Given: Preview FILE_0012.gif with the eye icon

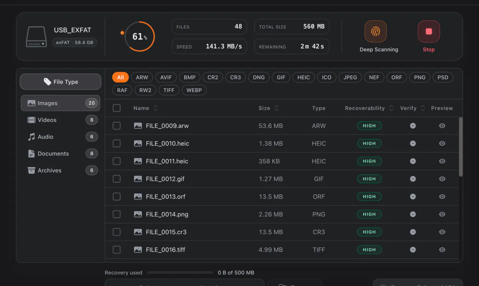Looking at the screenshot, I should 442,179.
